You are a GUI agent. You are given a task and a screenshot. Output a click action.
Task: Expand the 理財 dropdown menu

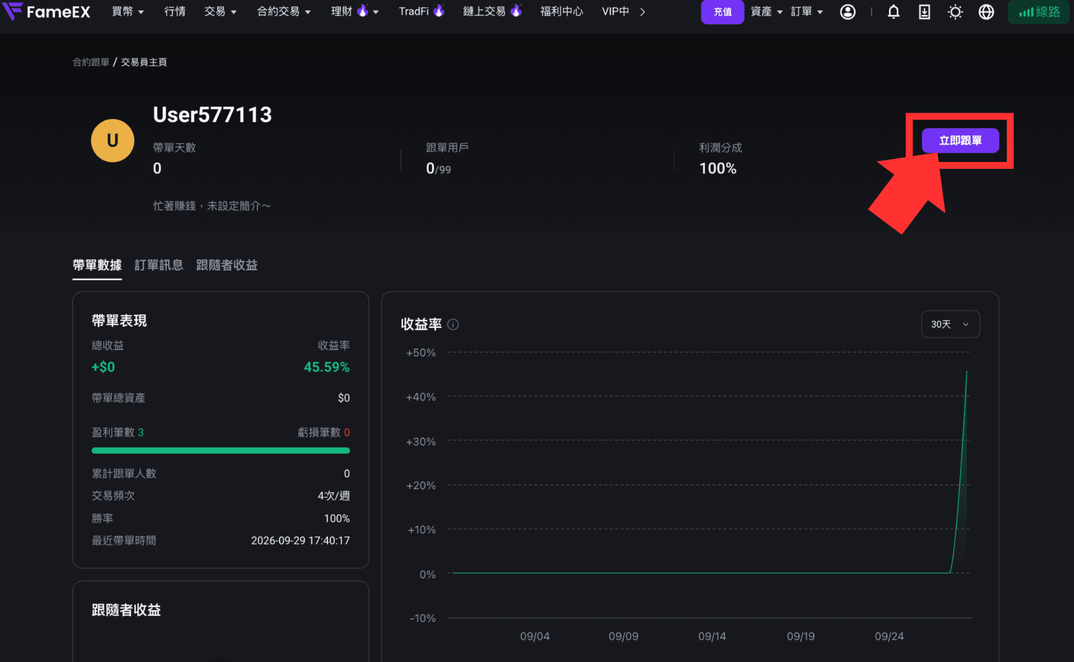pyautogui.click(x=355, y=12)
